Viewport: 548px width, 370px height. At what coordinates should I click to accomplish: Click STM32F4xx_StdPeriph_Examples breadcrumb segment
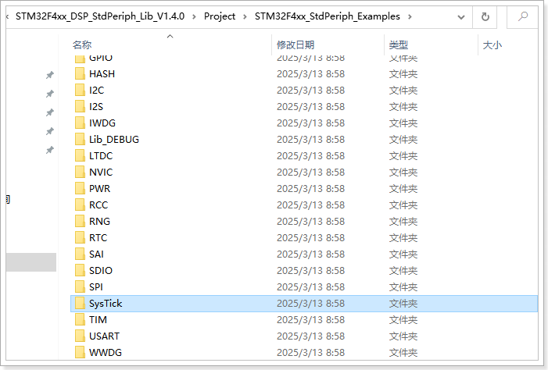(327, 16)
